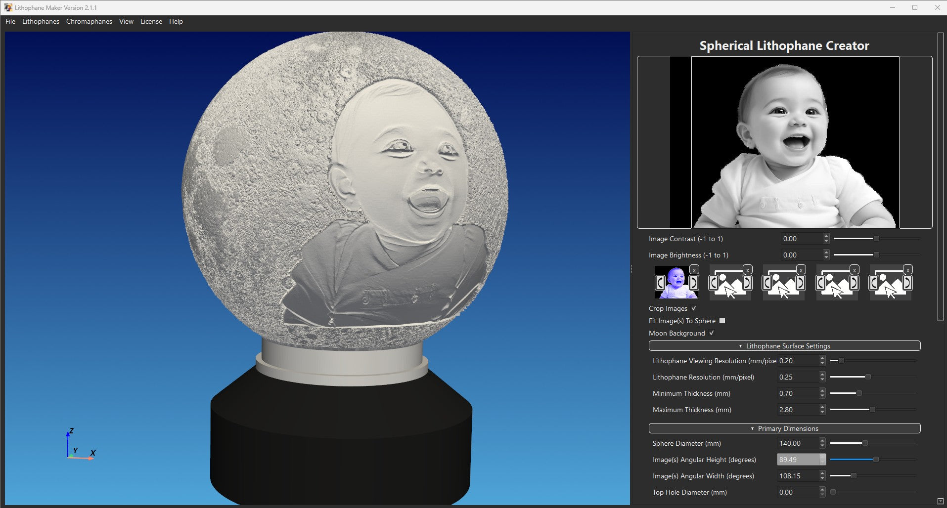Disable the Moon Background option
Viewport: 947px width, 508px height.
coord(711,333)
